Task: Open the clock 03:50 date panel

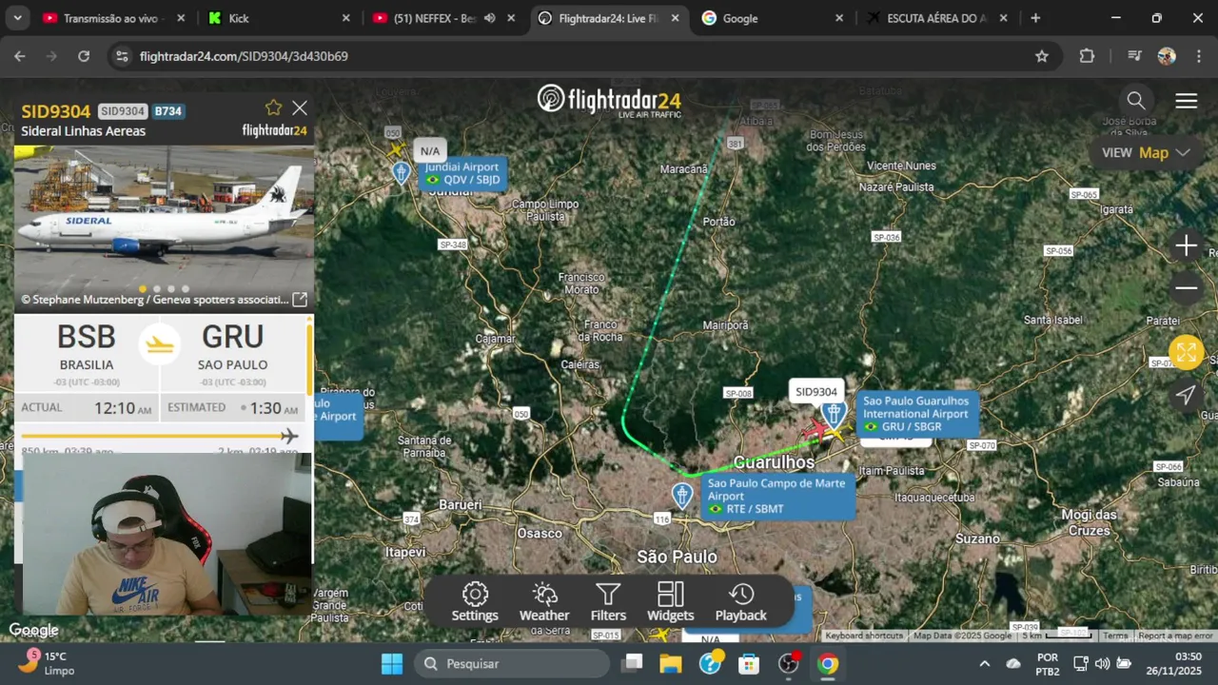Action: 1173,663
